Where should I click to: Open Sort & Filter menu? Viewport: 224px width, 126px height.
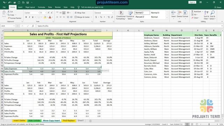[206, 15]
